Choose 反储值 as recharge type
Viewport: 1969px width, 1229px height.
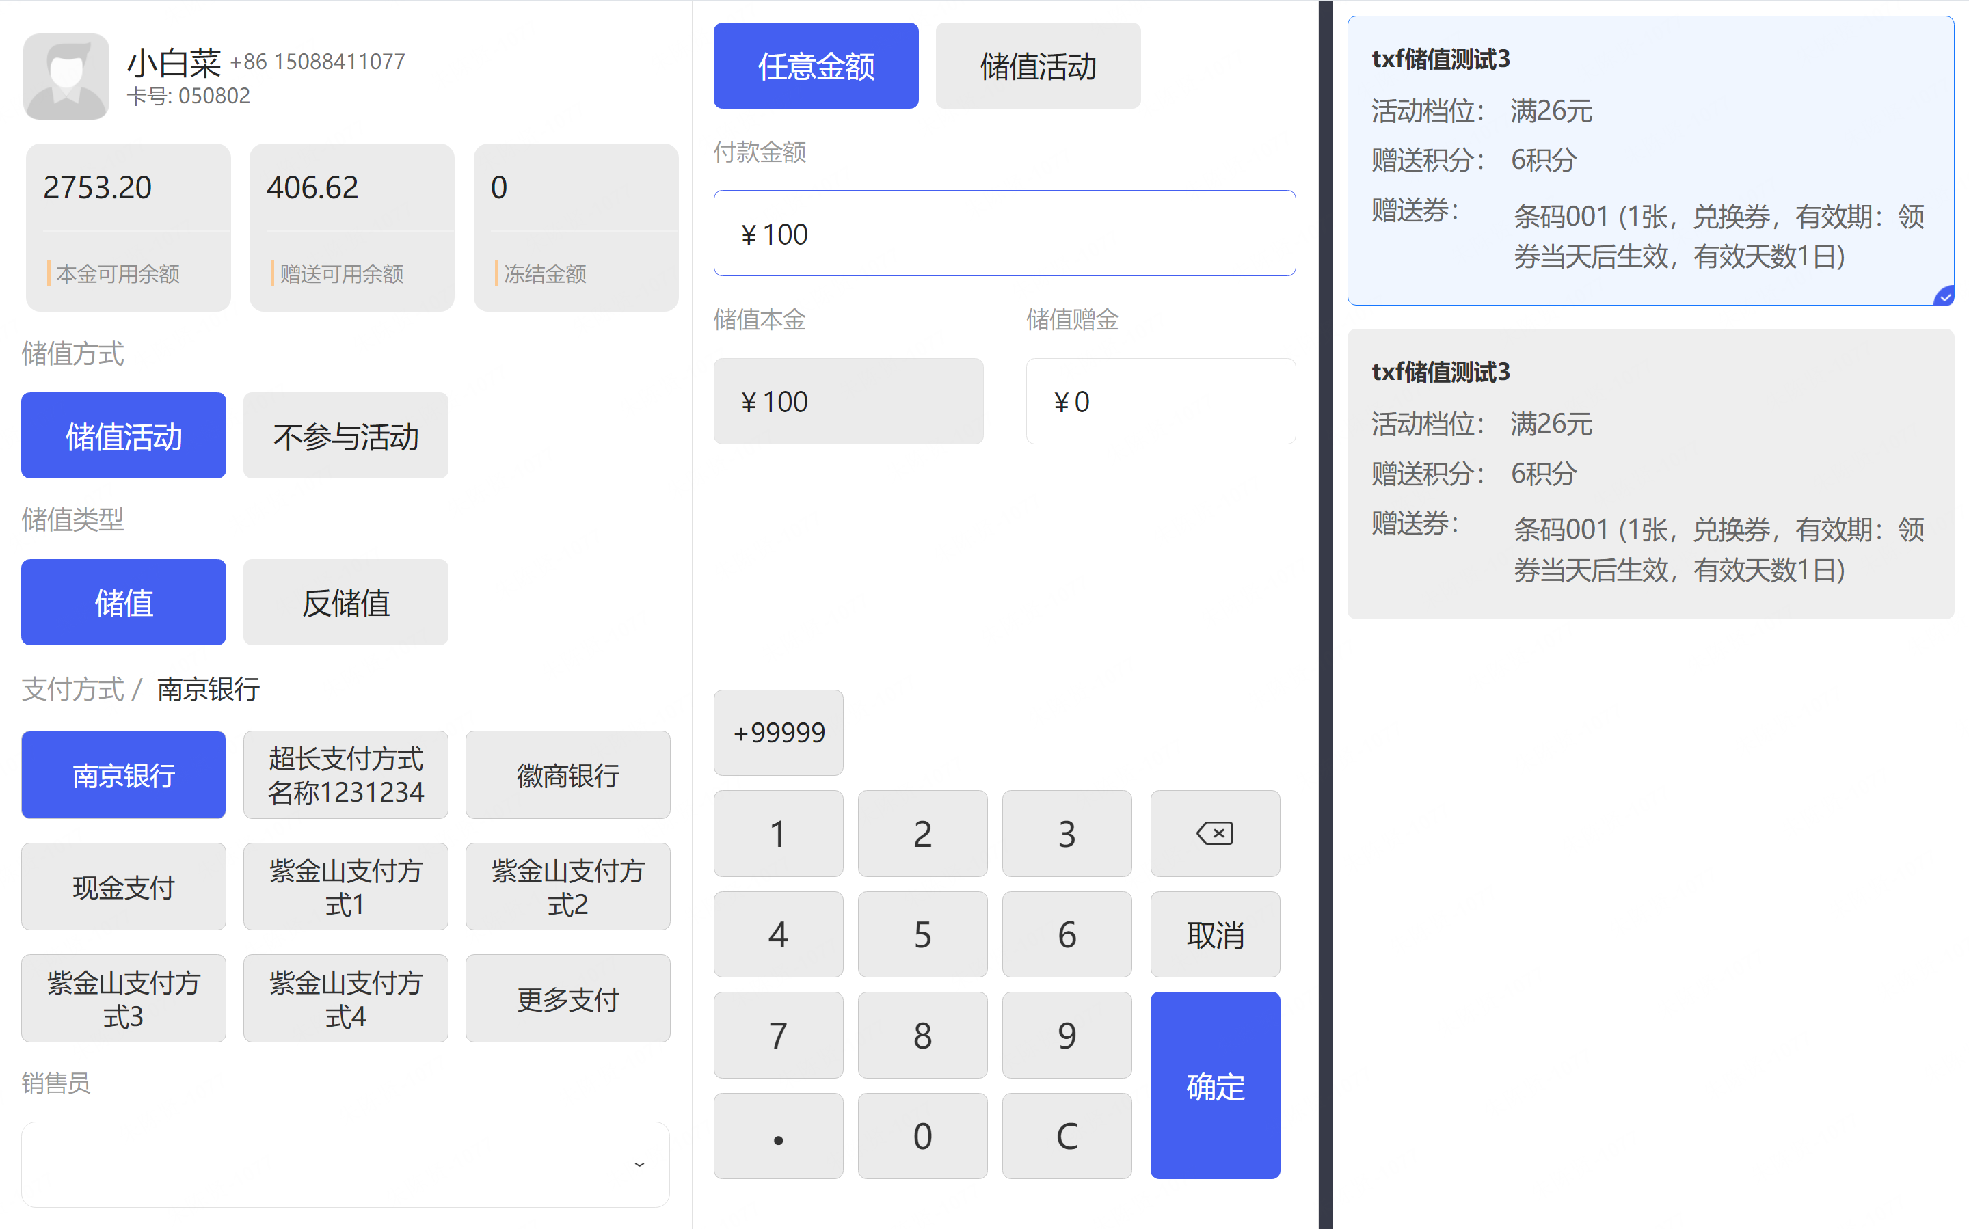[x=345, y=602]
